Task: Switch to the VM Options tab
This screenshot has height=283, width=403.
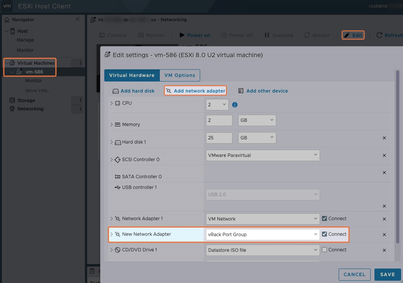Action: (x=180, y=75)
